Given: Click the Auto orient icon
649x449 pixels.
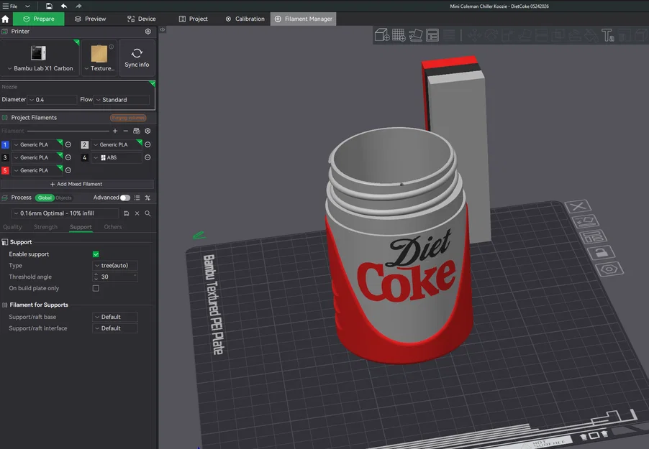Looking at the screenshot, I should click(x=416, y=35).
